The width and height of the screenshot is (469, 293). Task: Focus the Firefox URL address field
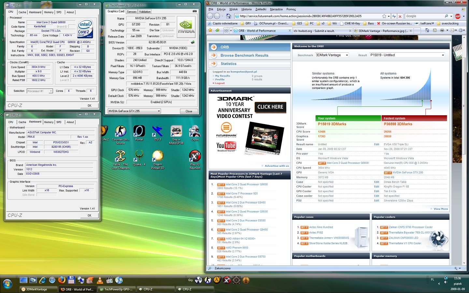(x=308, y=16)
